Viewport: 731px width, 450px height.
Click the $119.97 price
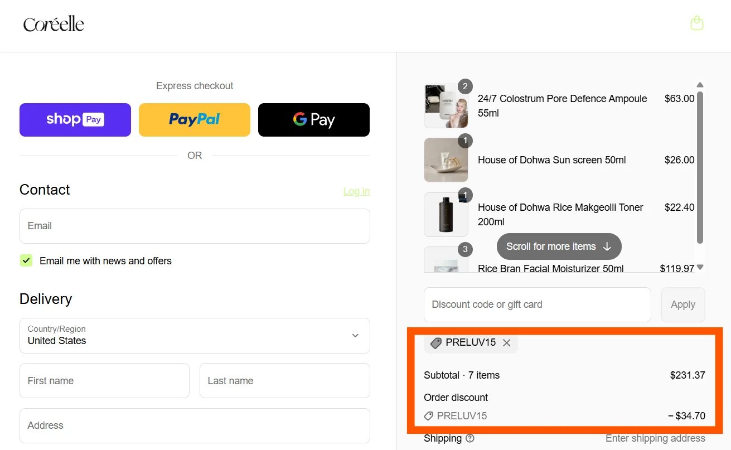(x=677, y=268)
